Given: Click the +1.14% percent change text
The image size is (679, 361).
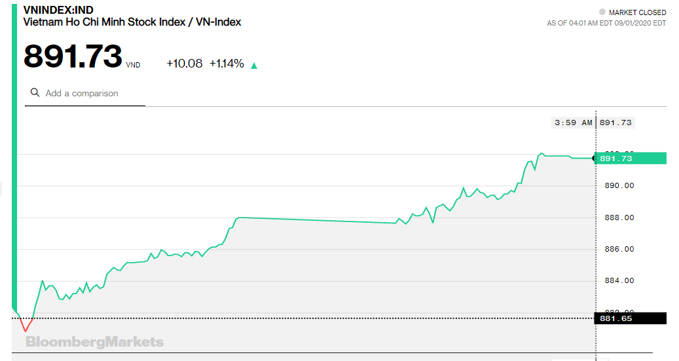Looking at the screenshot, I should (227, 64).
